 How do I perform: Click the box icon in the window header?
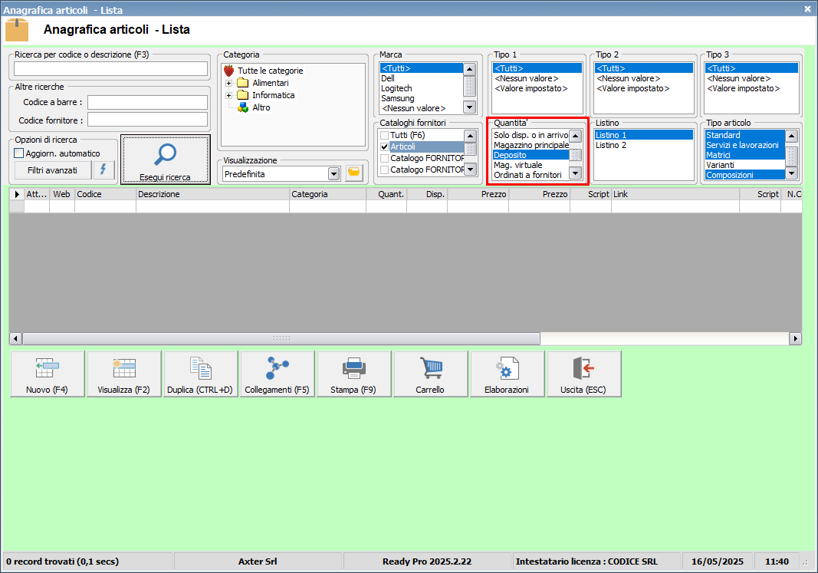17,30
